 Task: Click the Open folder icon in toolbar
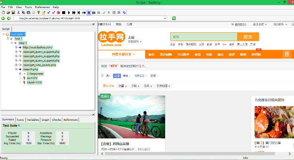(7, 13)
